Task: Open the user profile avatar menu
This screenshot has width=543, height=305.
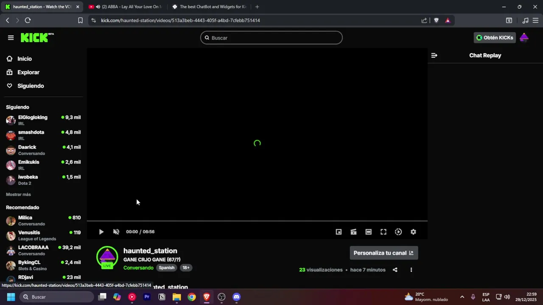Action: tap(524, 38)
